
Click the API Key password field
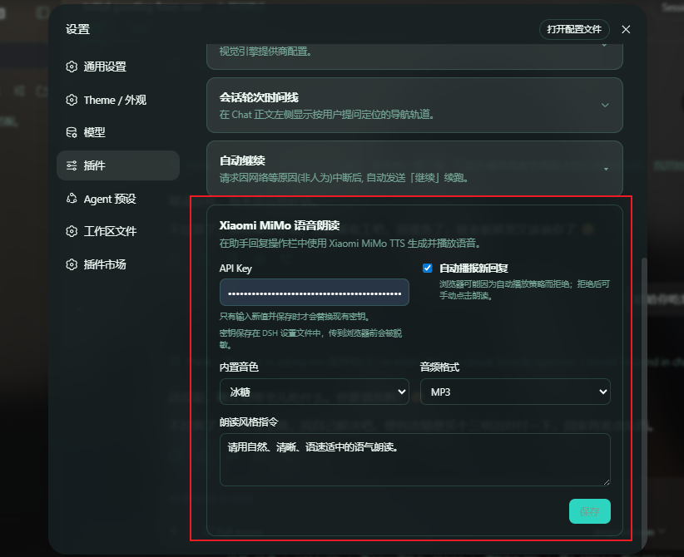tap(314, 293)
